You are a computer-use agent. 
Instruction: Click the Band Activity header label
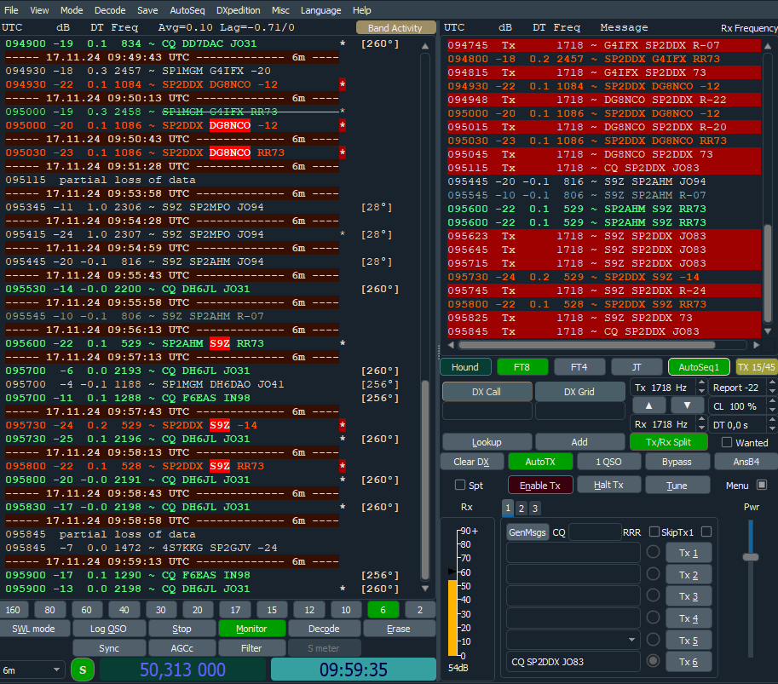(395, 28)
